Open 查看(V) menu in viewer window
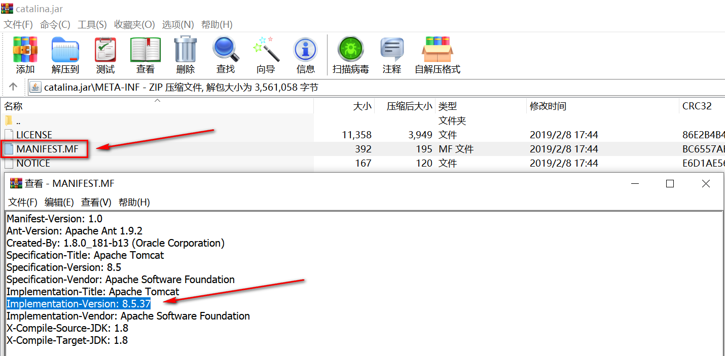725x356 pixels. click(96, 202)
